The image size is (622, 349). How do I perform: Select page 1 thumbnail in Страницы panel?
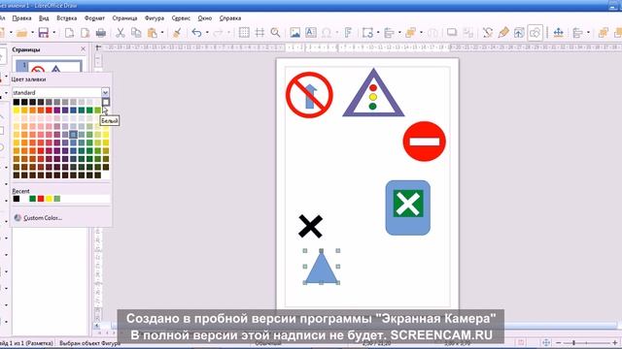coord(49,66)
